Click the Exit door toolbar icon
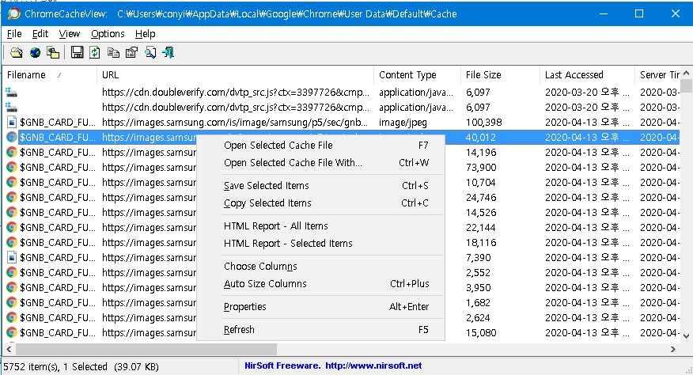This screenshot has height=375, width=693. [x=168, y=53]
